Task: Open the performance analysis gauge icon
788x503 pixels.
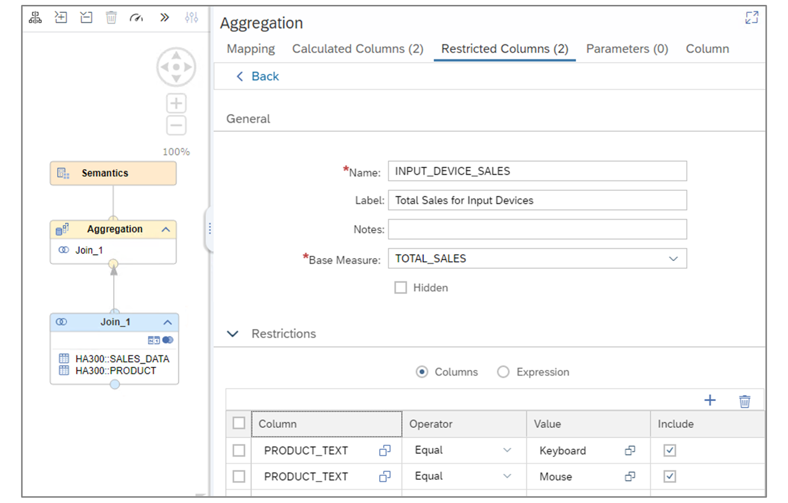Action: tap(136, 18)
